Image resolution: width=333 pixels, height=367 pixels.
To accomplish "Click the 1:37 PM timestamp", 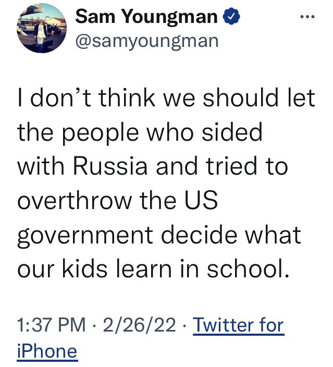I will pos(51,326).
